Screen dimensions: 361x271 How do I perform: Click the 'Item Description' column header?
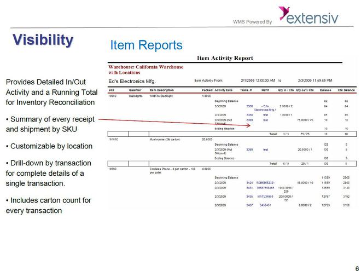pyautogui.click(x=161, y=90)
